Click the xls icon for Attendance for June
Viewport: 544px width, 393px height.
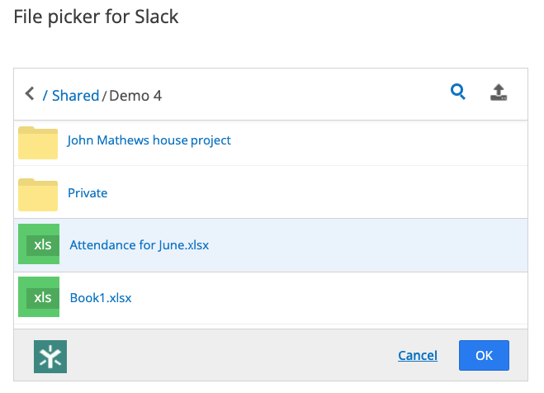(39, 244)
